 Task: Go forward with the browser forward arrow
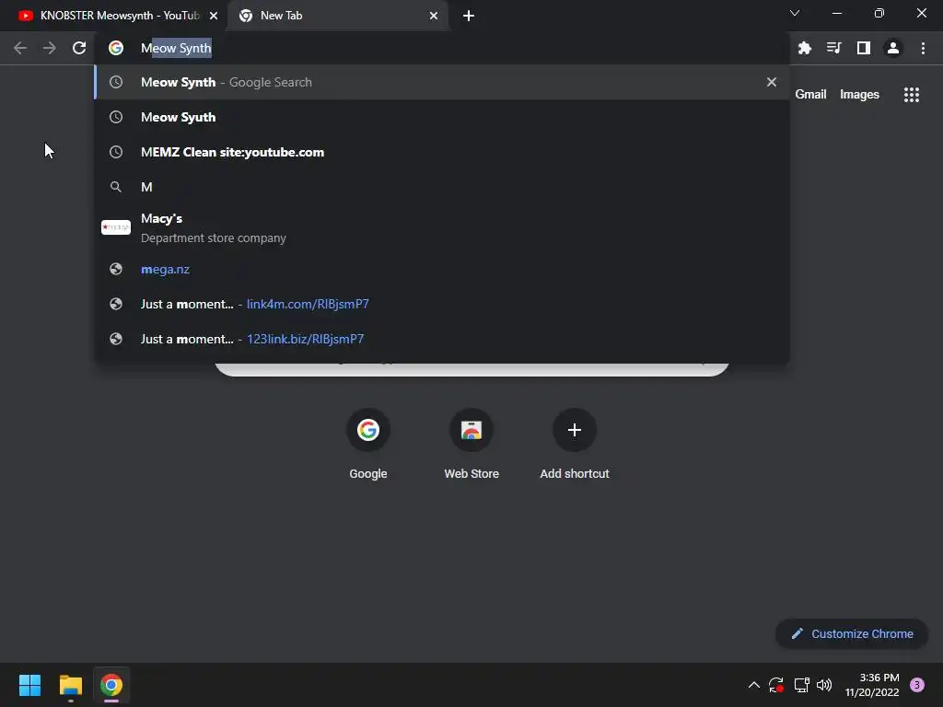click(x=50, y=48)
